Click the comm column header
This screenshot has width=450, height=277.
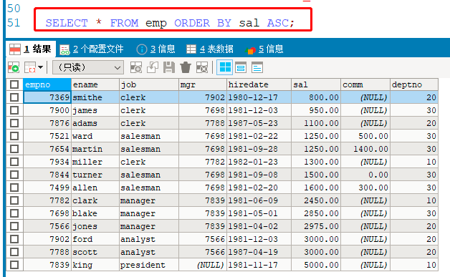click(365, 84)
